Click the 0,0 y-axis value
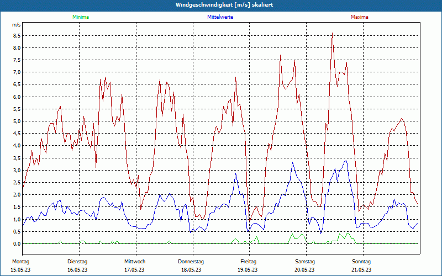Viewport: 442px width, 276px height. pyautogui.click(x=17, y=244)
